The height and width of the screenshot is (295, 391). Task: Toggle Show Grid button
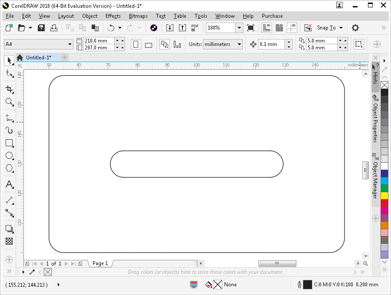click(279, 28)
